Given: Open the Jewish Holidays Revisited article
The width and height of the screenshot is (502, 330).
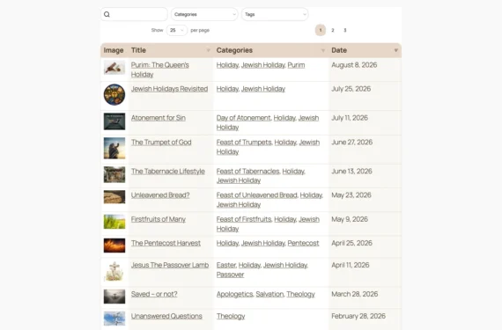Looking at the screenshot, I should coord(169,89).
